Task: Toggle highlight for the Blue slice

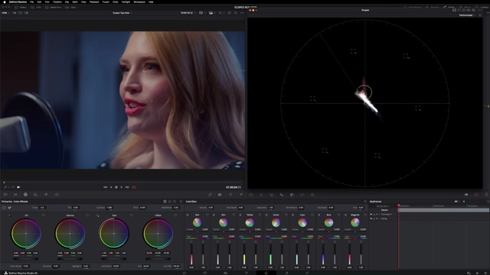Action: (x=319, y=215)
